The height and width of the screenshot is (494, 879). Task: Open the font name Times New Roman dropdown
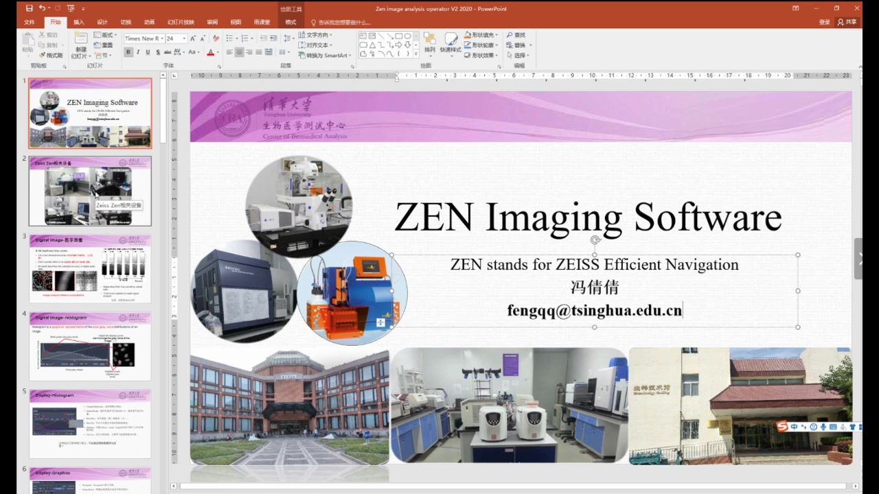click(161, 38)
